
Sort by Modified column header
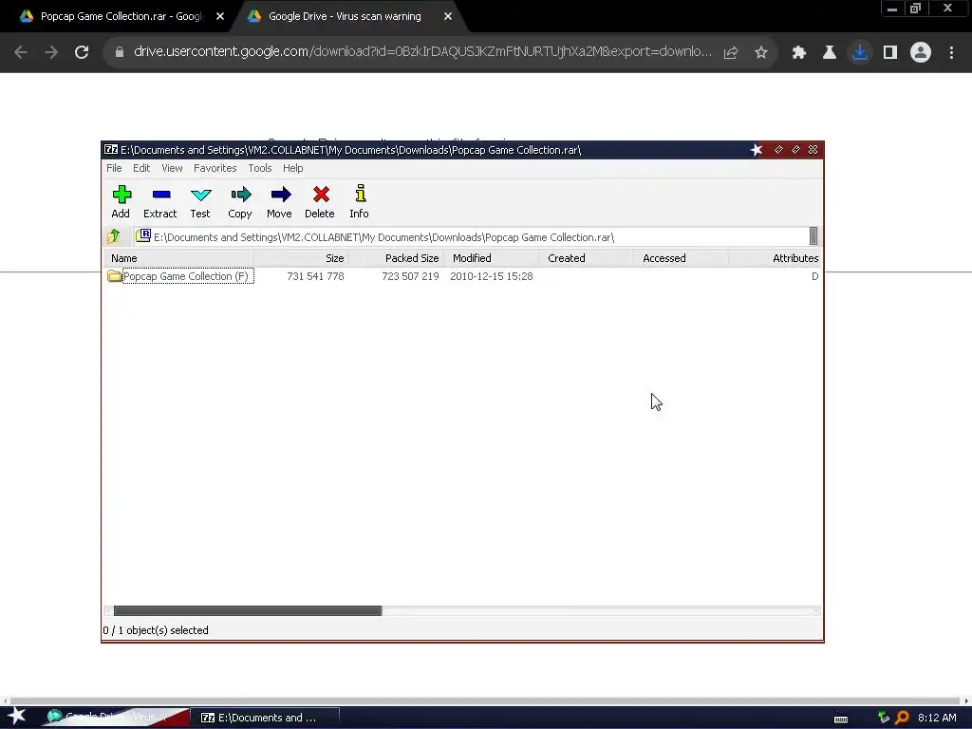491,258
